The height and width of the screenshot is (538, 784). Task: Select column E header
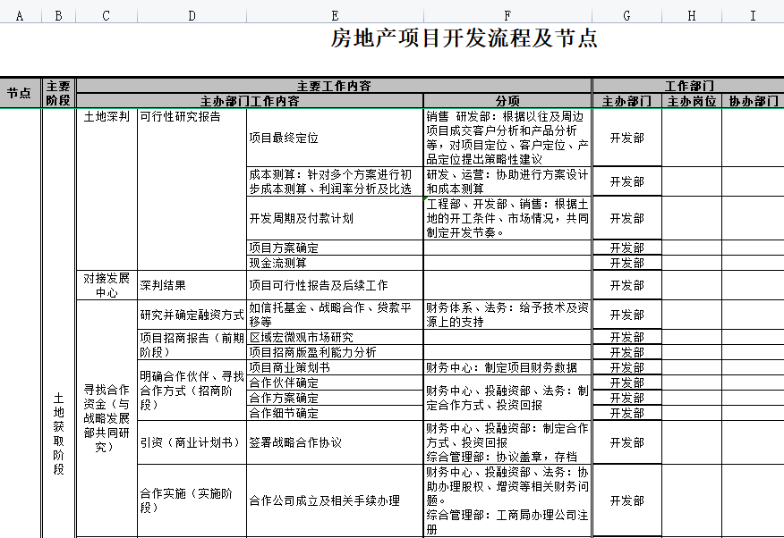coord(335,16)
